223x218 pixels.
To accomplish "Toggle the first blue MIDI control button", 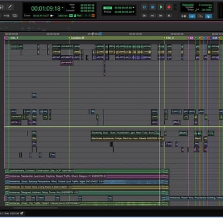I will click(x=192, y=16).
